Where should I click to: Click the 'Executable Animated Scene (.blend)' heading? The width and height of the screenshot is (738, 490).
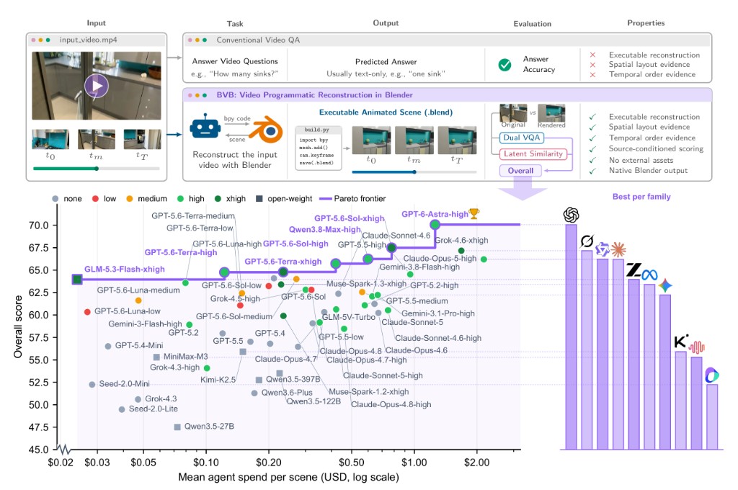pyautogui.click(x=386, y=112)
